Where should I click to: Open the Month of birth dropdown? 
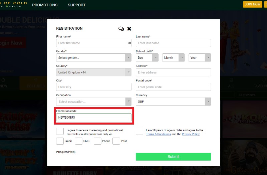pyautogui.click(x=173, y=57)
